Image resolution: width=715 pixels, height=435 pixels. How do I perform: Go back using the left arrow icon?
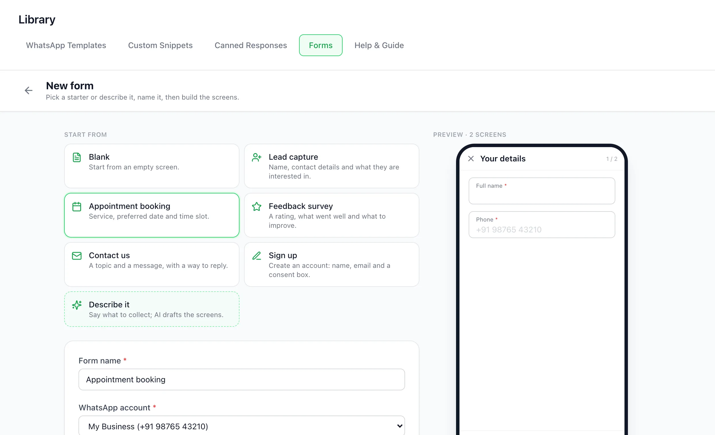click(28, 90)
